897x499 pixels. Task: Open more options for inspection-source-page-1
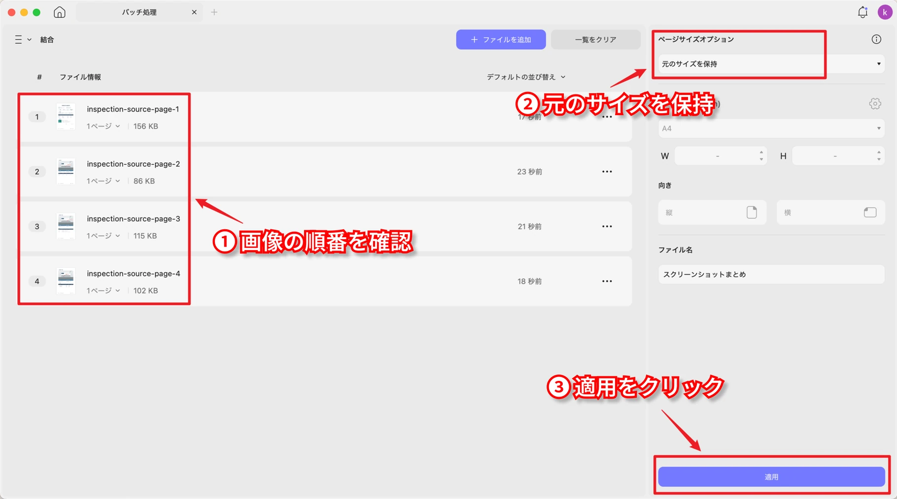pos(607,117)
